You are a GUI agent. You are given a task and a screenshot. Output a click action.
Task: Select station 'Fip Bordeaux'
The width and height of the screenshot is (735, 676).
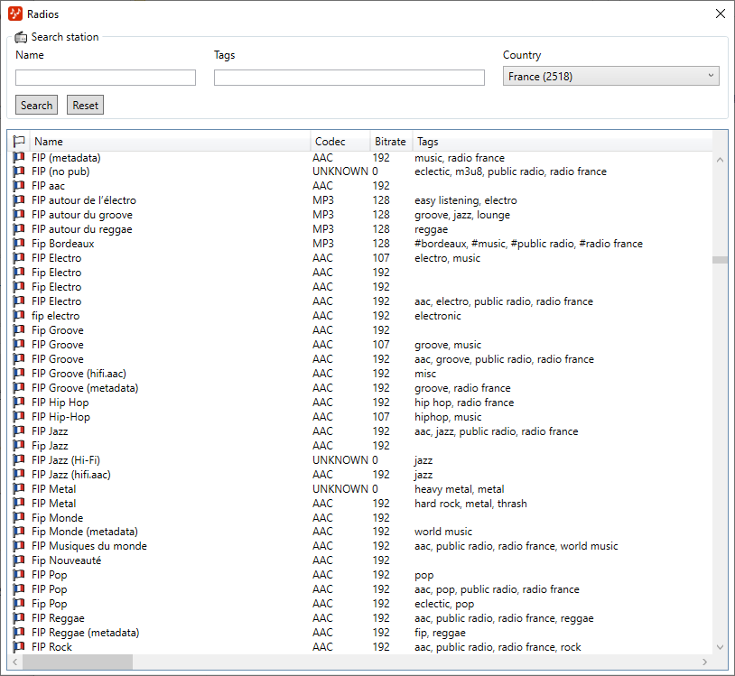coord(63,244)
